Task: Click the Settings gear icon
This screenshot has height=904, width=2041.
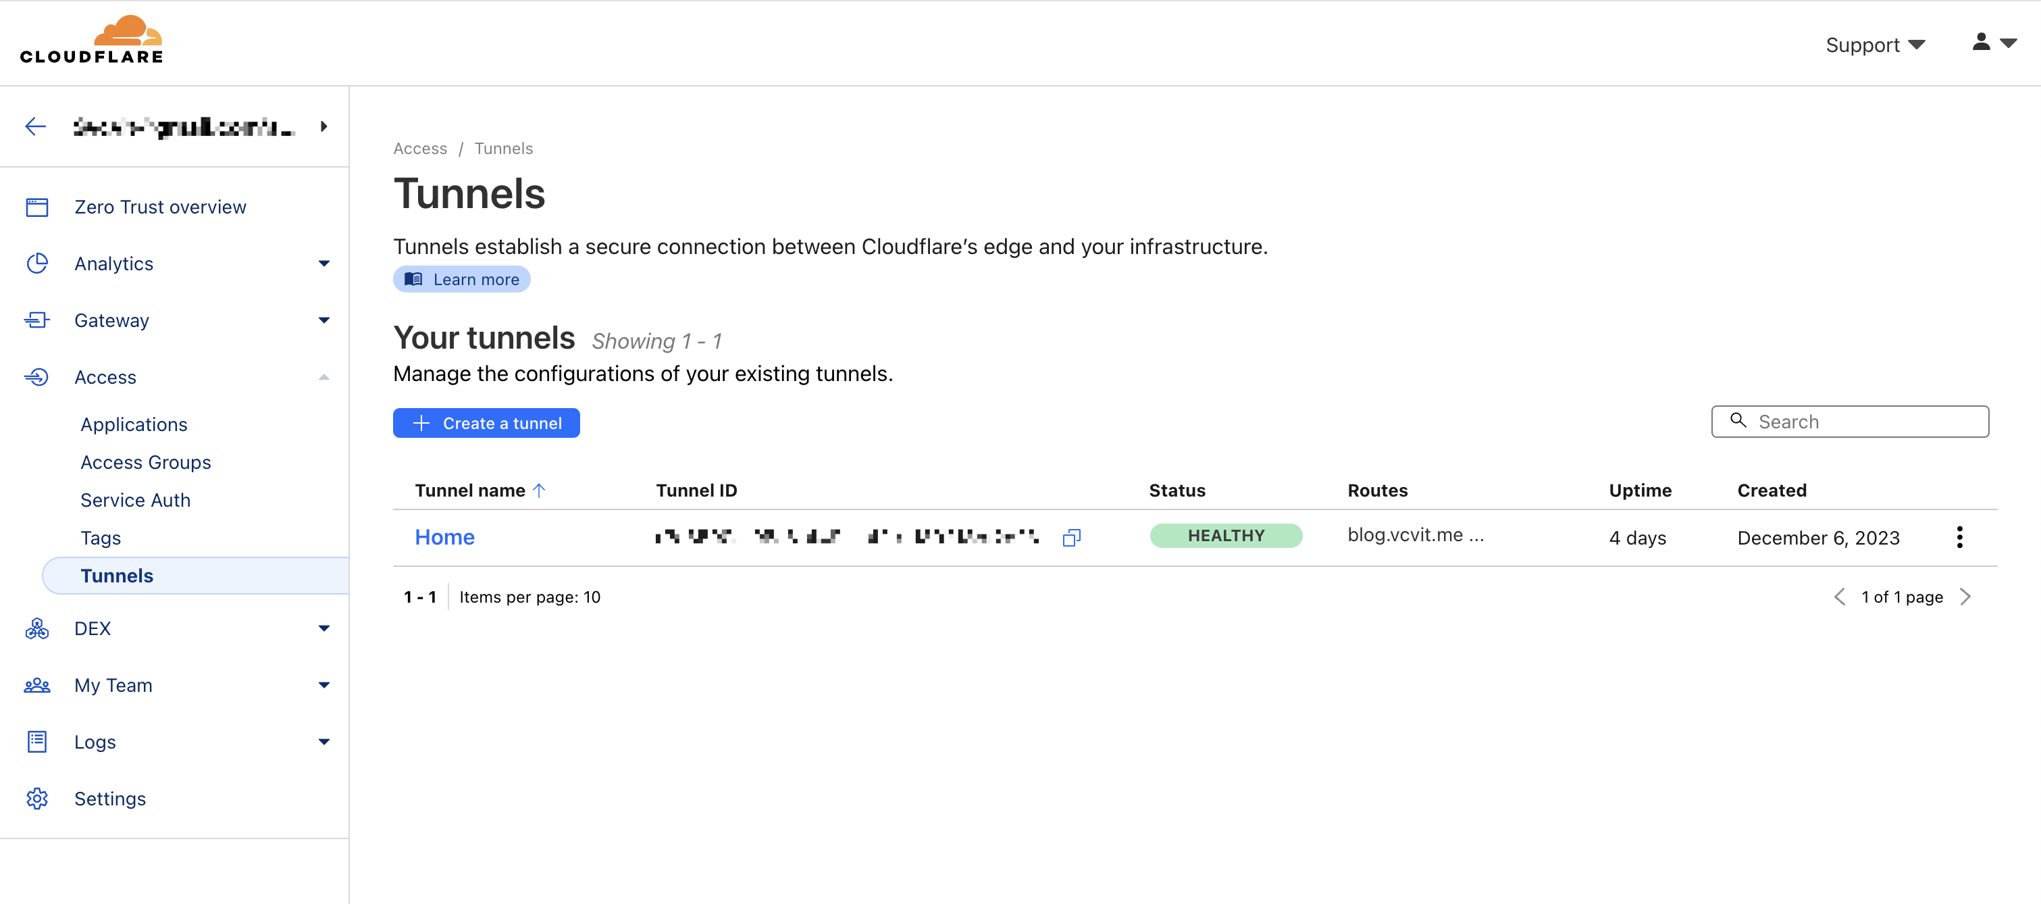Action: (37, 799)
